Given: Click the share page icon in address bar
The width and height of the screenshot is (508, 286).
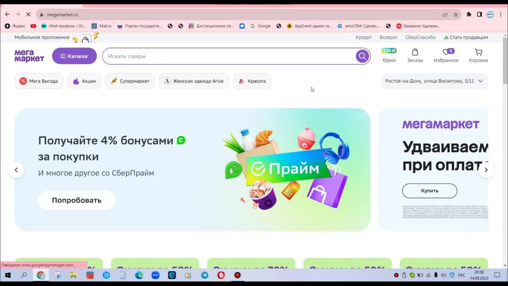Looking at the screenshot, I should point(445,15).
